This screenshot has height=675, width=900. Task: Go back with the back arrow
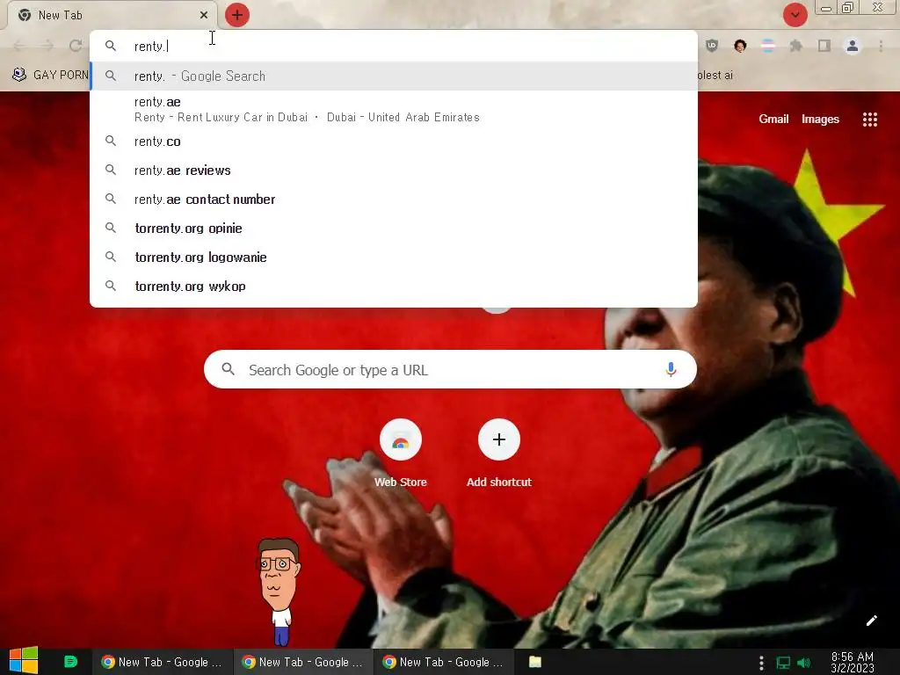(x=19, y=46)
